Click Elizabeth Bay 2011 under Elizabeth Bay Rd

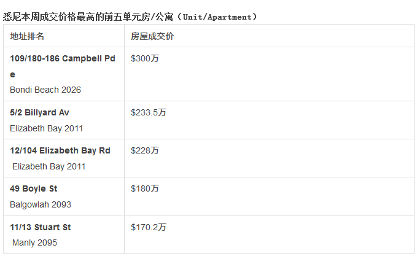[49, 167]
